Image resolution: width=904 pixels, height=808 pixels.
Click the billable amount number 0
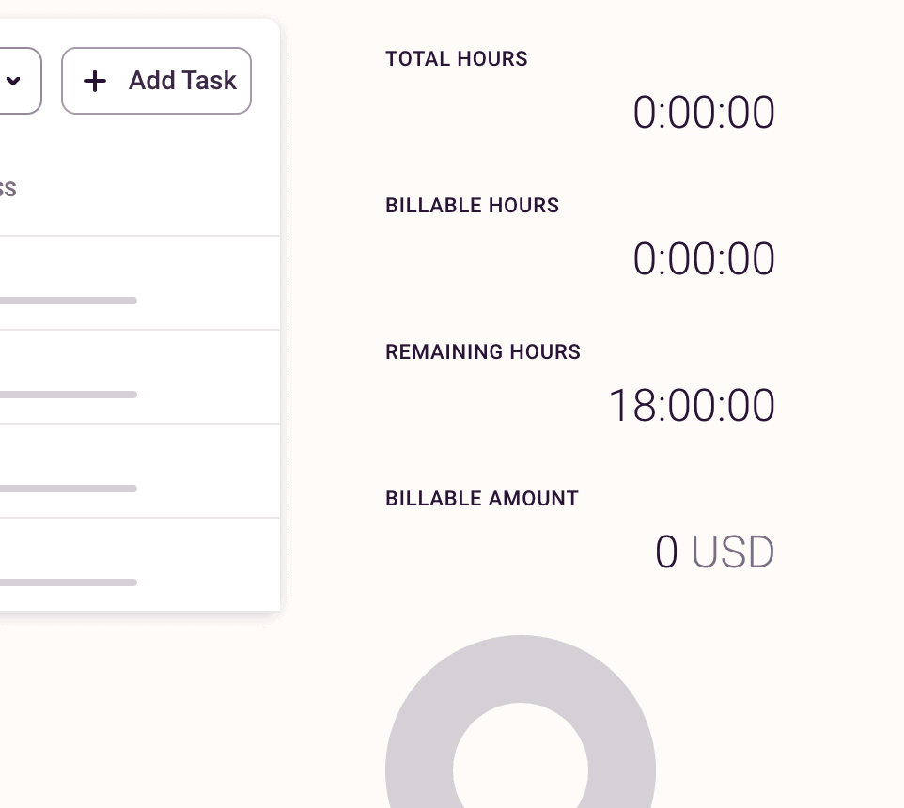click(x=666, y=552)
